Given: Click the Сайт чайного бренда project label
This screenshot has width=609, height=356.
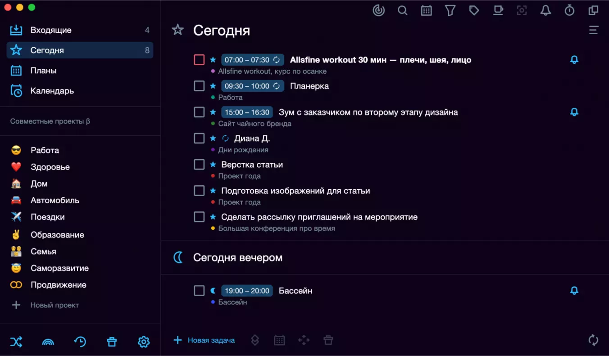Looking at the screenshot, I should pos(255,124).
